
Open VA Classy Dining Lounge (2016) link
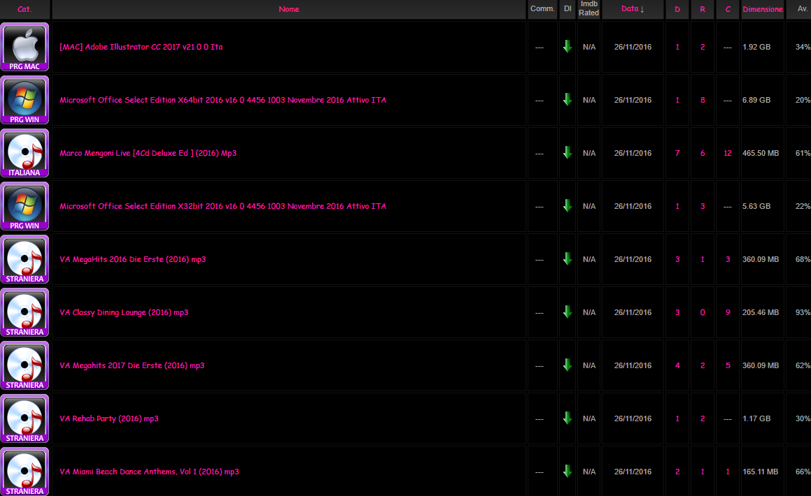(x=124, y=313)
